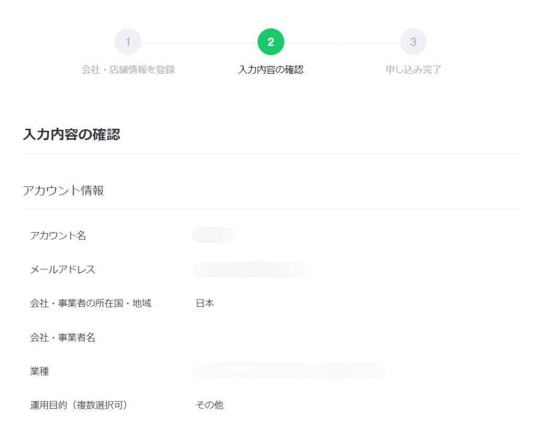Select the その他 purpose value

pos(210,404)
